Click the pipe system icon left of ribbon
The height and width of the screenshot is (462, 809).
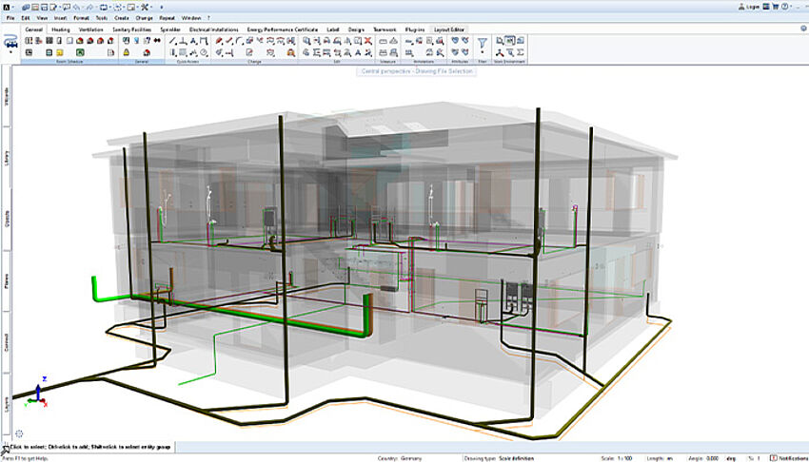[x=10, y=42]
